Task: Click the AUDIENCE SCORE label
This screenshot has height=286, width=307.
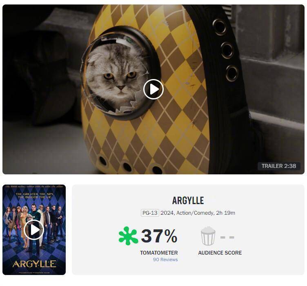Action: pyautogui.click(x=220, y=253)
